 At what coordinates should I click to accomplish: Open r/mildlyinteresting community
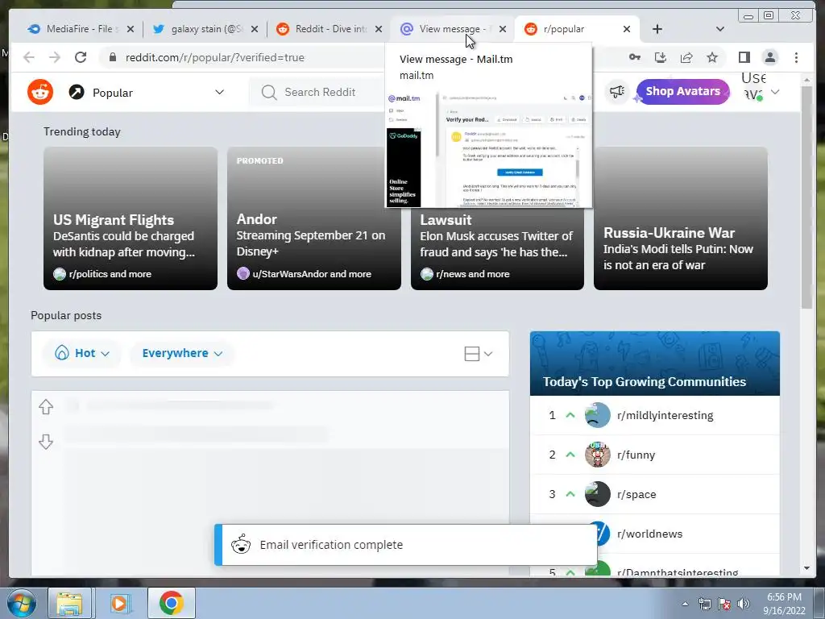pyautogui.click(x=665, y=415)
